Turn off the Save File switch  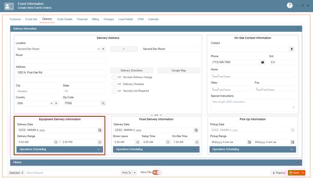[x=157, y=172]
